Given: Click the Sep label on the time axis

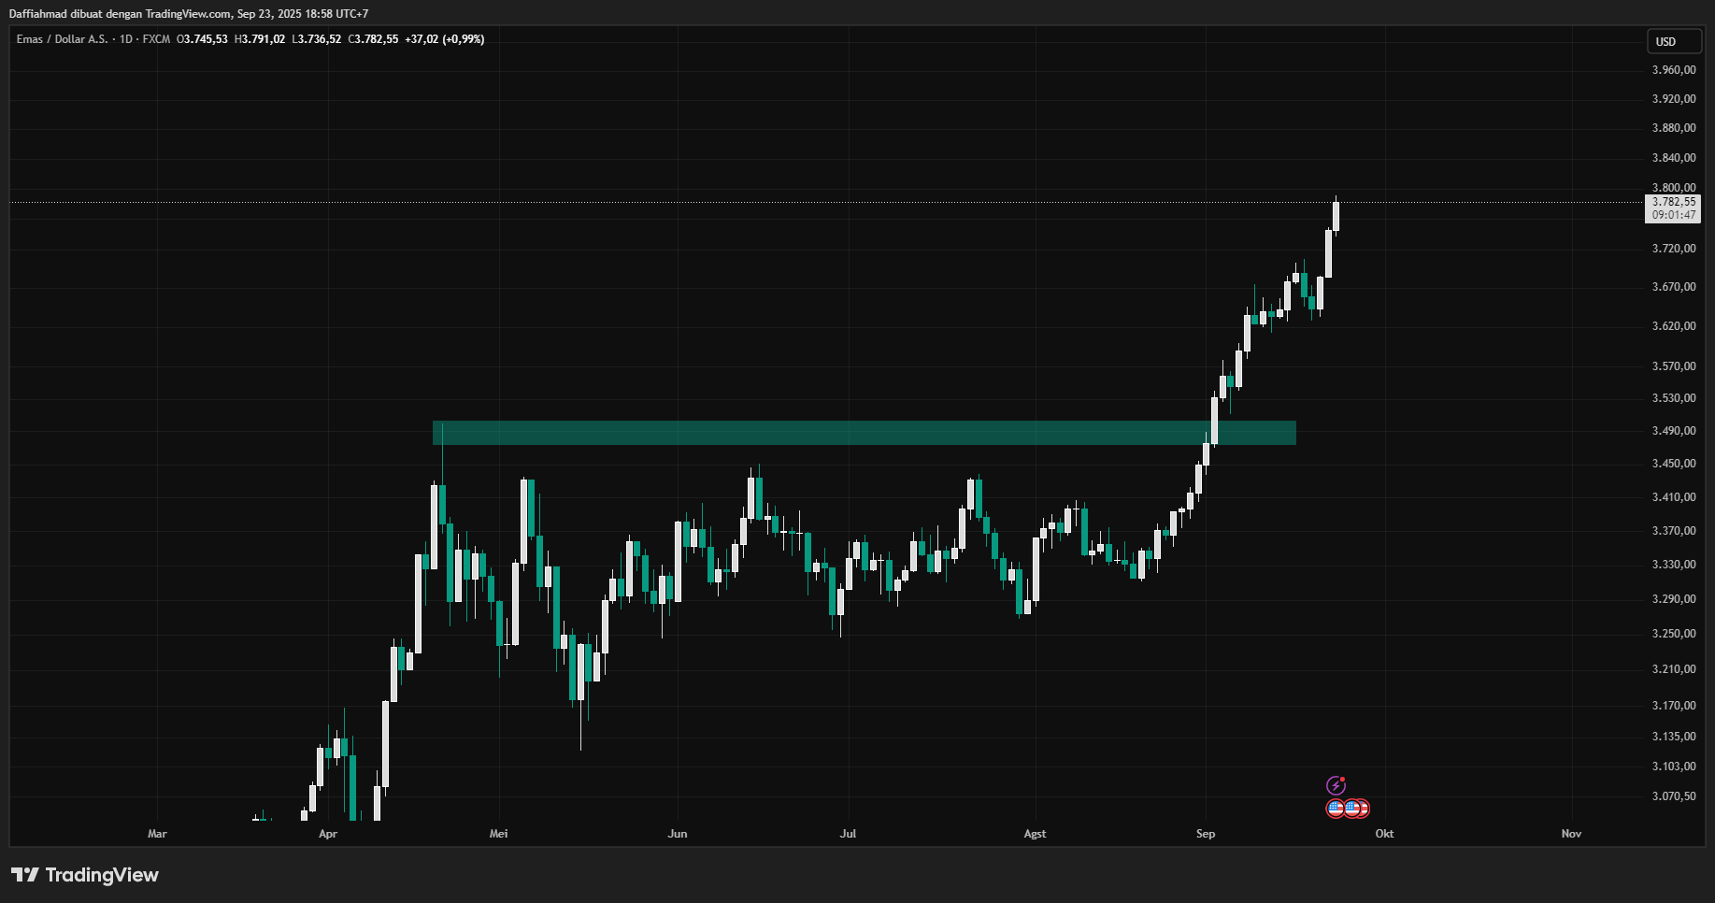Looking at the screenshot, I should pos(1206,834).
